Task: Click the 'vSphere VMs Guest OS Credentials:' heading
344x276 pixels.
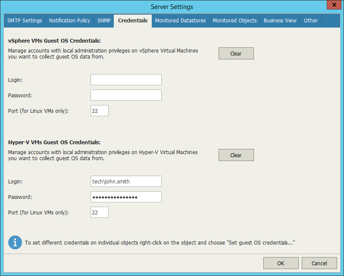Action: (x=54, y=41)
